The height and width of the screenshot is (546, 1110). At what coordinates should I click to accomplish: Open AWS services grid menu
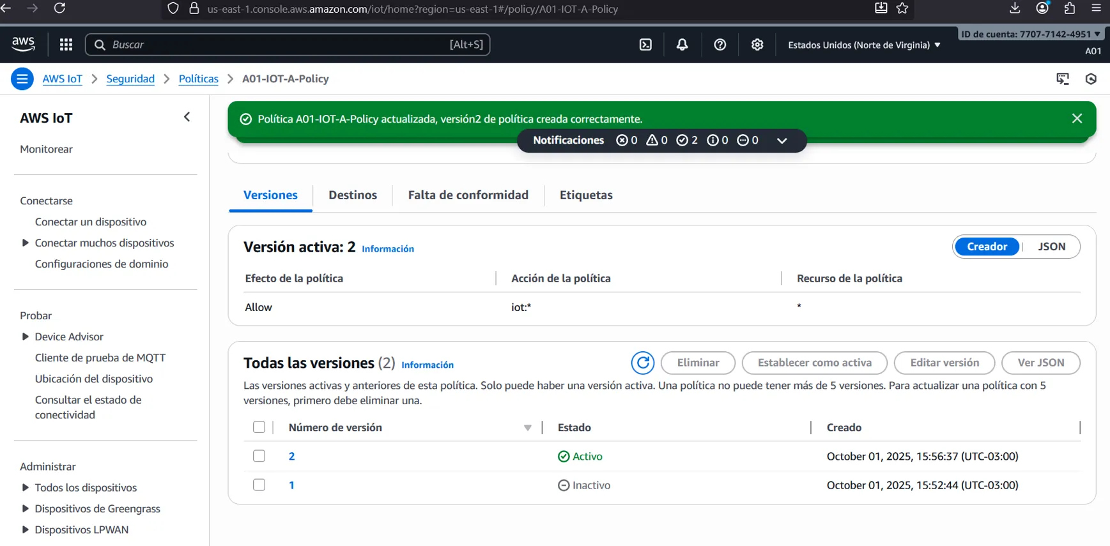click(66, 45)
